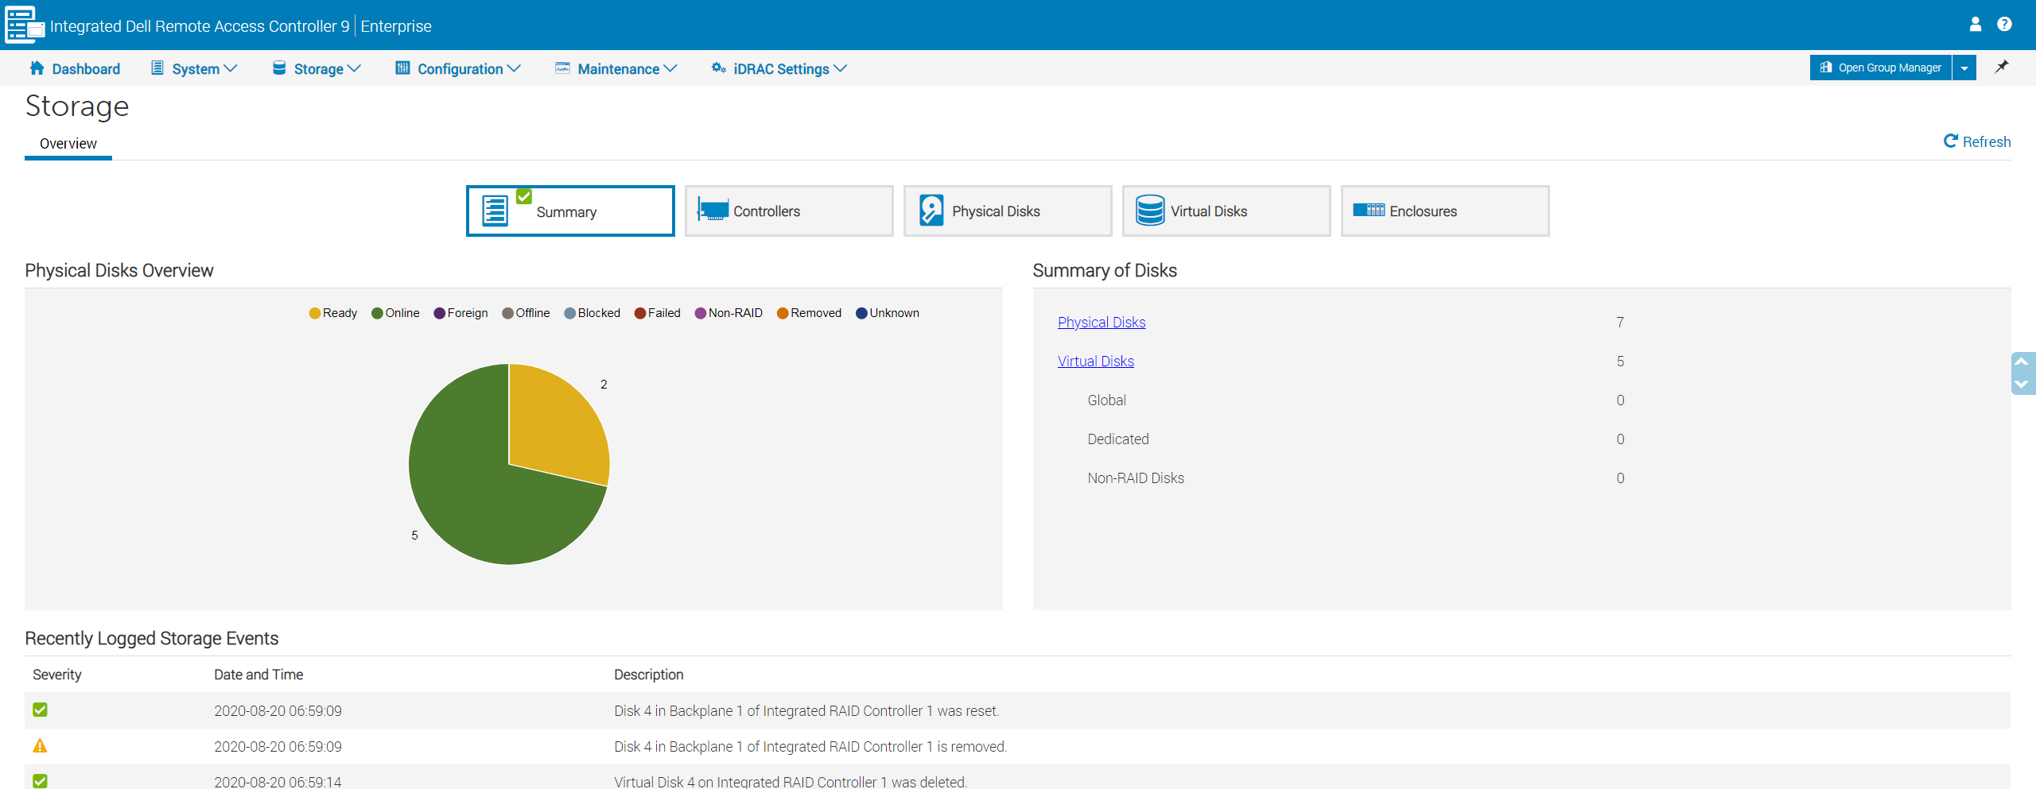This screenshot has width=2036, height=789.
Task: Click the Dashboard home icon
Action: [37, 68]
